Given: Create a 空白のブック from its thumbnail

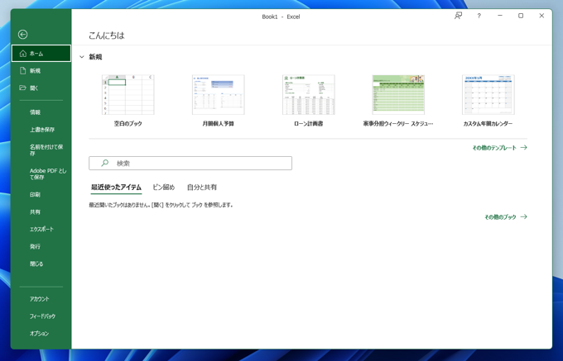Looking at the screenshot, I should [128, 95].
